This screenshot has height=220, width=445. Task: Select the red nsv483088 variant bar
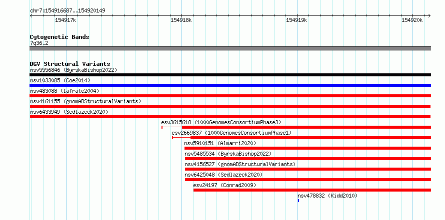click(230, 96)
